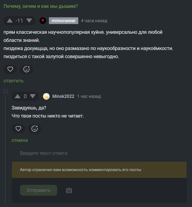The width and height of the screenshot is (192, 207).
Task: Click the "4 часа назад" timestamp
Action: click(94, 21)
